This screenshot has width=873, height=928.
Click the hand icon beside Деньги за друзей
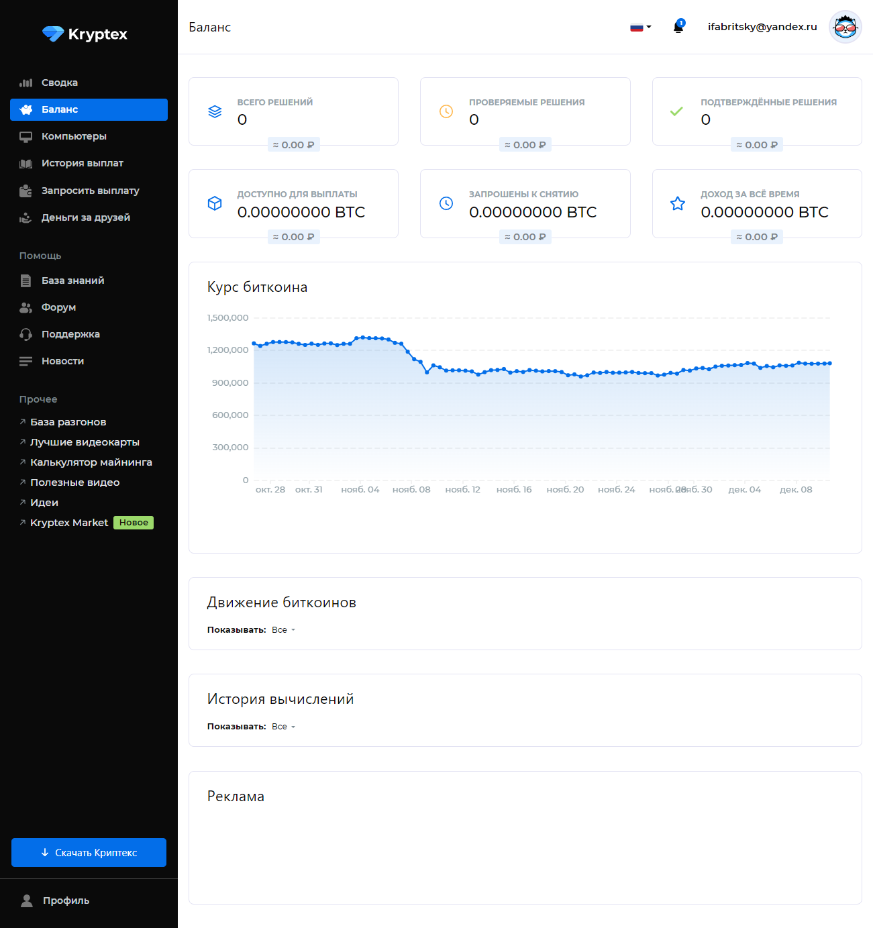26,217
